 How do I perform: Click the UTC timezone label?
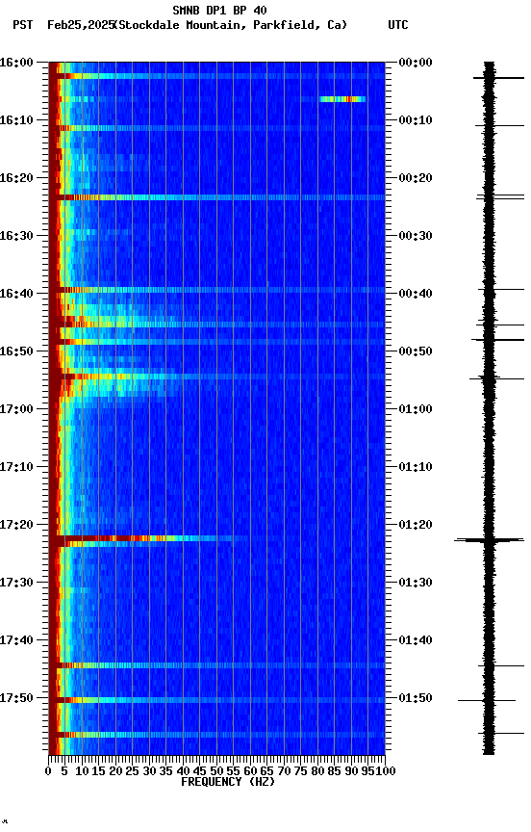coord(398,25)
